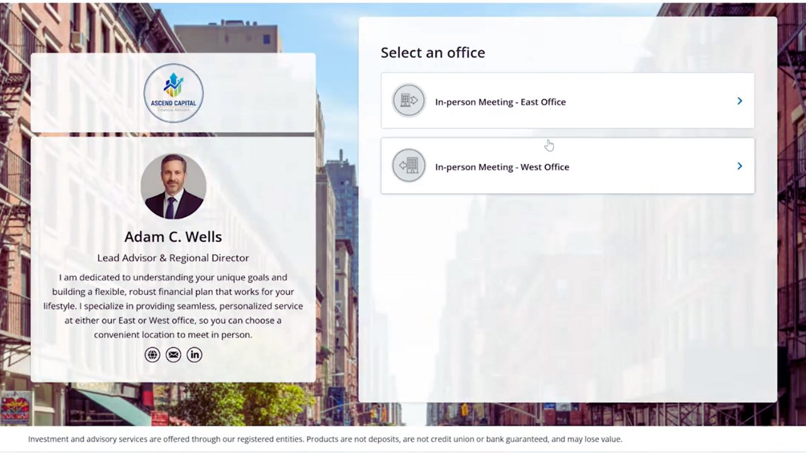Expand the East Office option via its chevron
The height and width of the screenshot is (453, 806).
739,101
